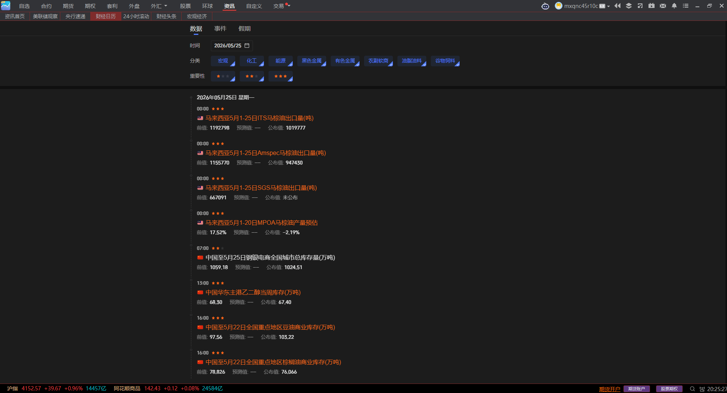Viewport: 727px width, 393px height.
Task: Open the AI robot assistant icon
Action: click(545, 6)
